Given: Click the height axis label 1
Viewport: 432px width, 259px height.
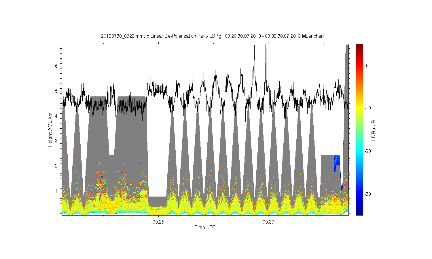Looking at the screenshot, I should click(x=57, y=191).
